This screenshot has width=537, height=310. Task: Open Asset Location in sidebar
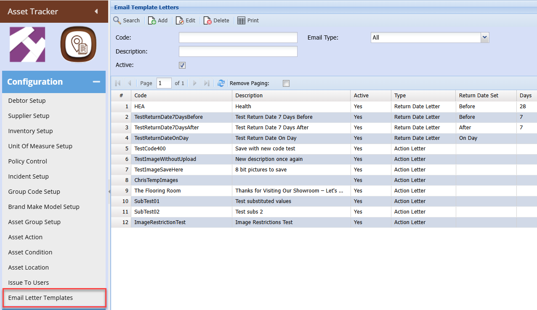[x=29, y=267]
